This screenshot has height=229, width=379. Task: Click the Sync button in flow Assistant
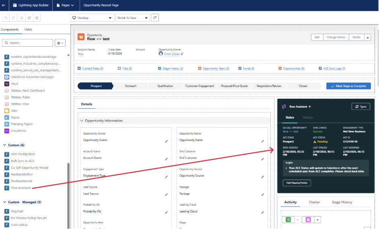click(360, 106)
